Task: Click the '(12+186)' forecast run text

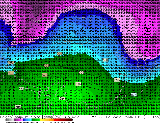Action: pos(152,117)
